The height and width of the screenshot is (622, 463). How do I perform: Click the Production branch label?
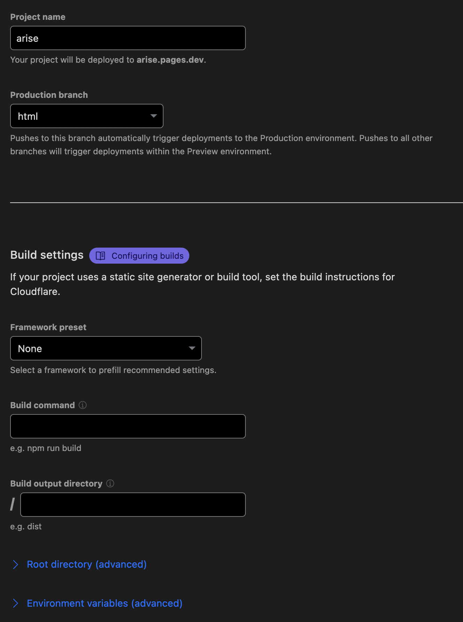[x=49, y=95]
